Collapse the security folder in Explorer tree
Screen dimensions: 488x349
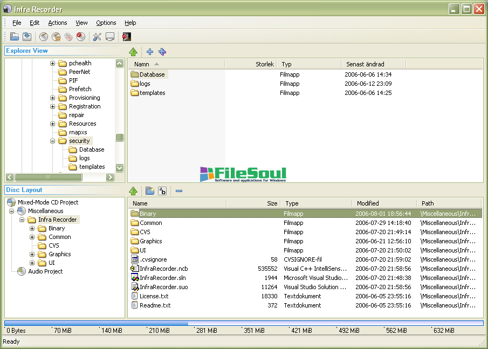pos(53,141)
